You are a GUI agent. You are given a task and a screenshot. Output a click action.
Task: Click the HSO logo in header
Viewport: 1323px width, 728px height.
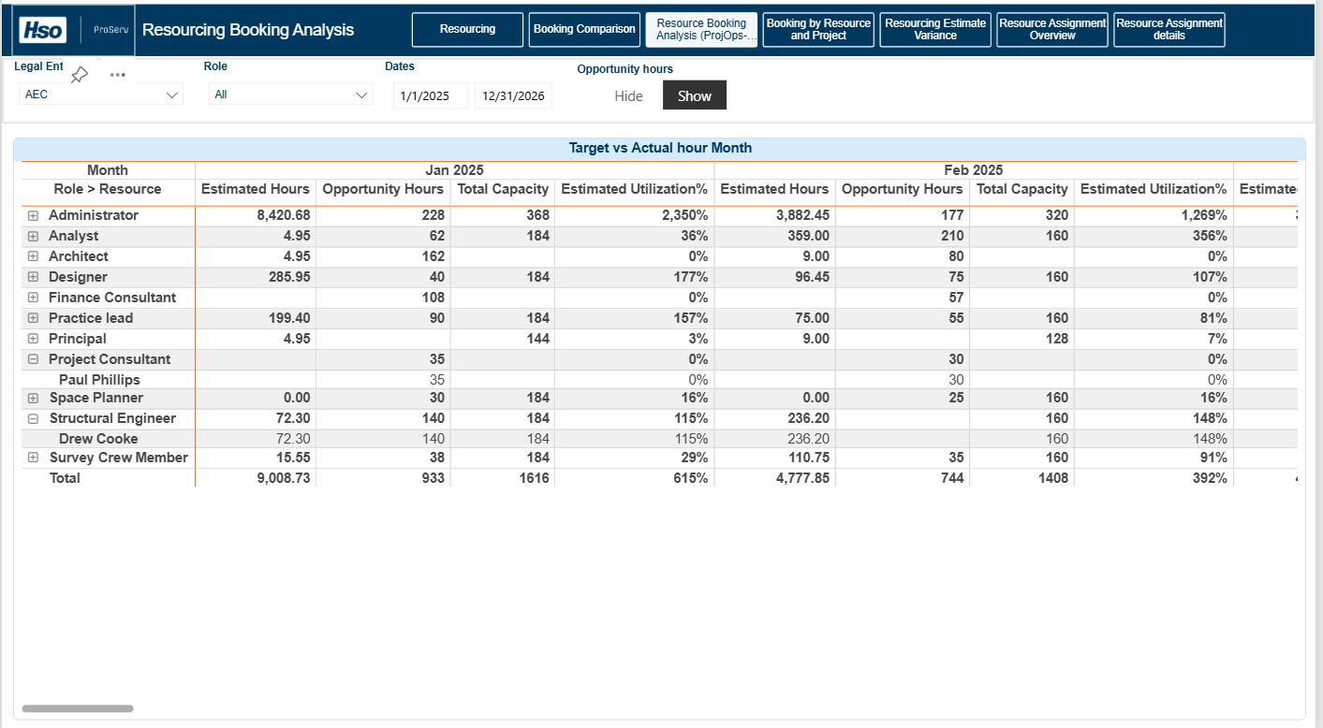click(43, 30)
